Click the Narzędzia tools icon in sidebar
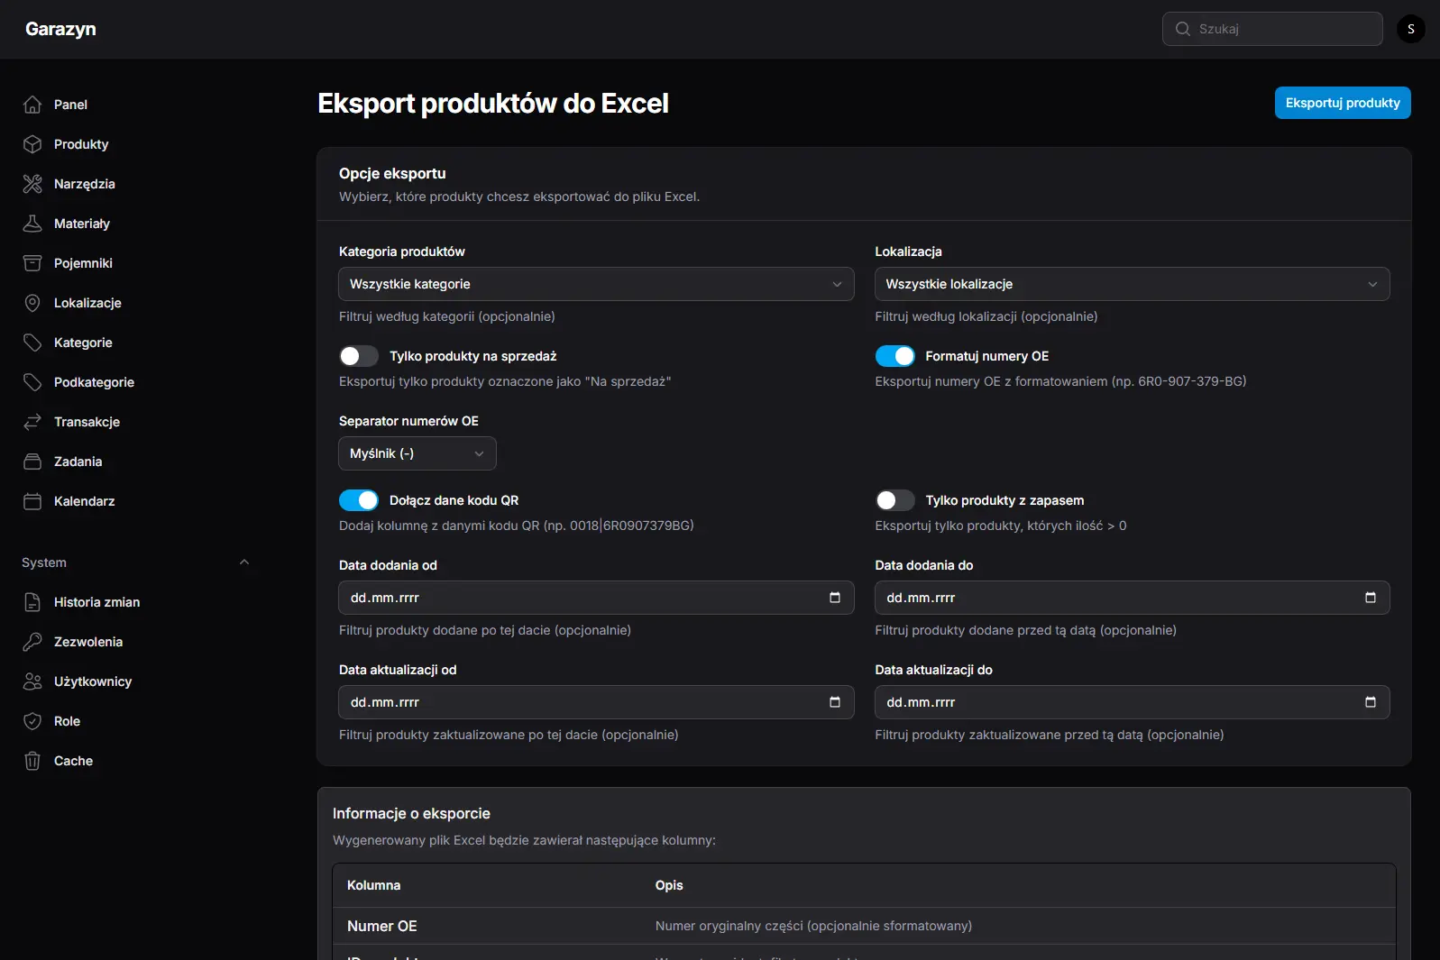The image size is (1440, 960). pos(32,184)
